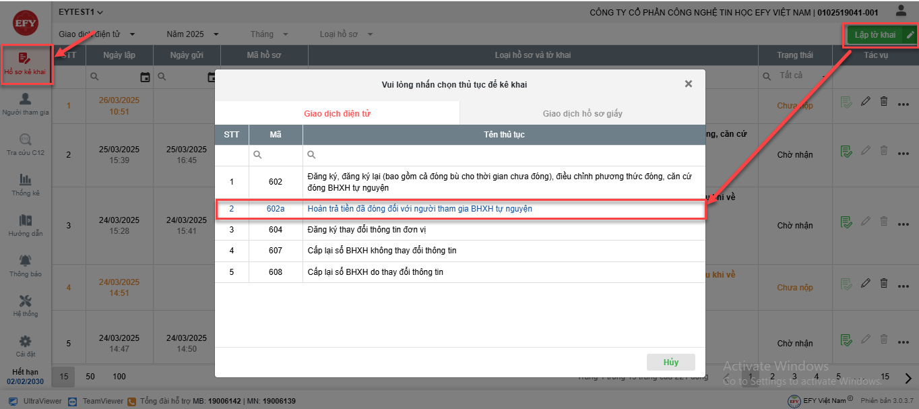Select the Giao dịch điện tử tab

coord(337,113)
